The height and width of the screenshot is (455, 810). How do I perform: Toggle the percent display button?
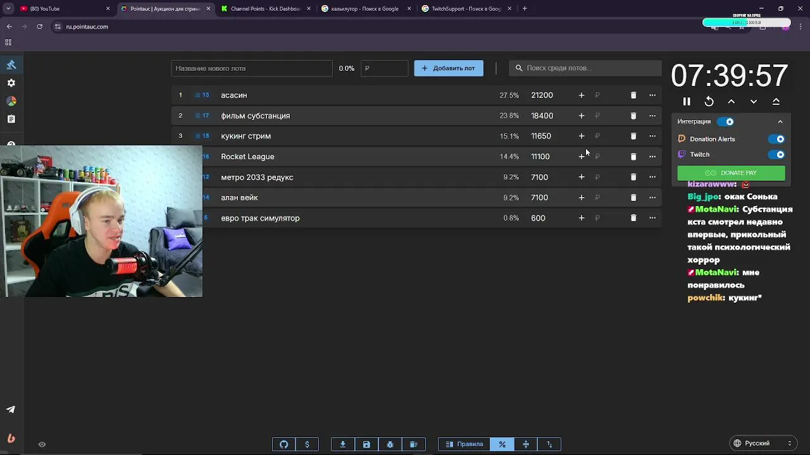click(x=502, y=444)
